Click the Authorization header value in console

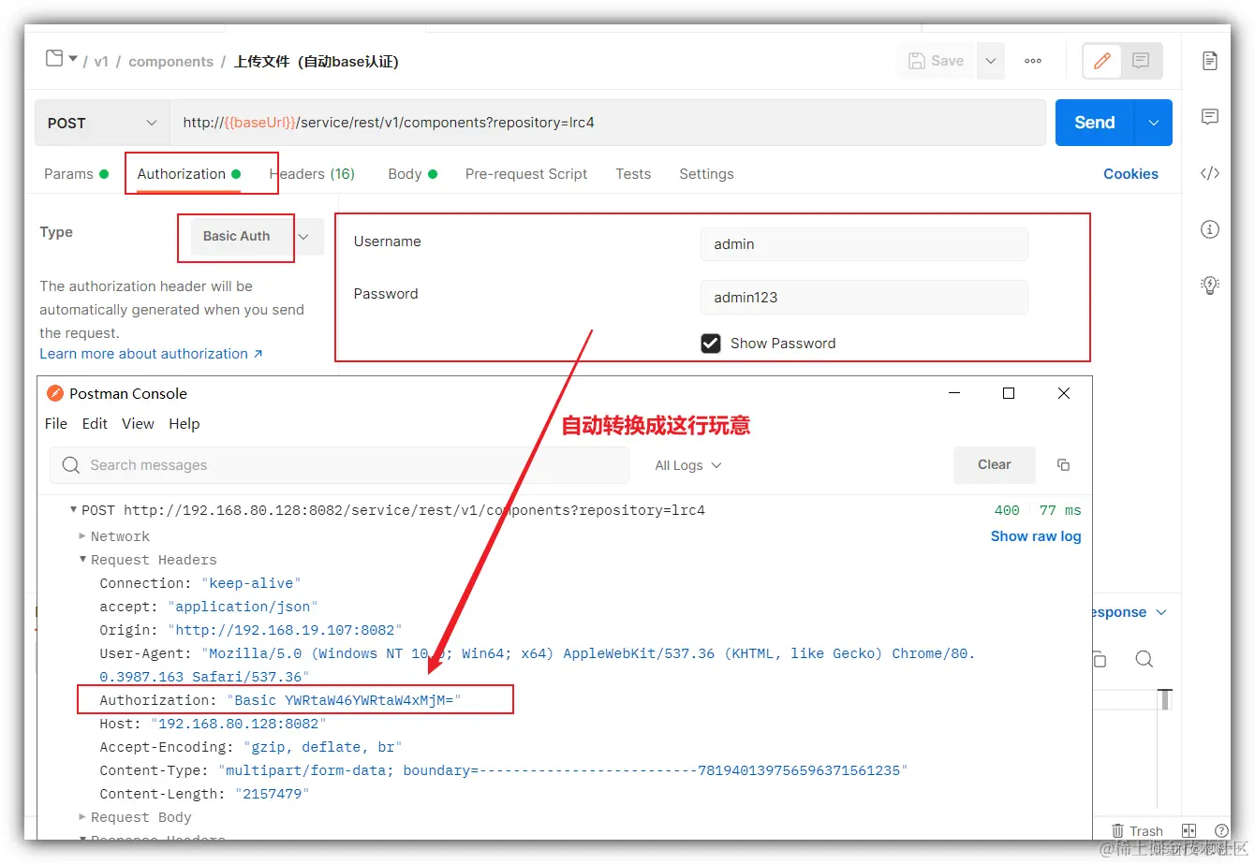pos(345,700)
